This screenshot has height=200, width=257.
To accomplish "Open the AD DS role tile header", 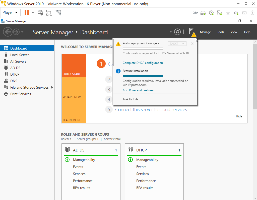I will click(x=91, y=150).
